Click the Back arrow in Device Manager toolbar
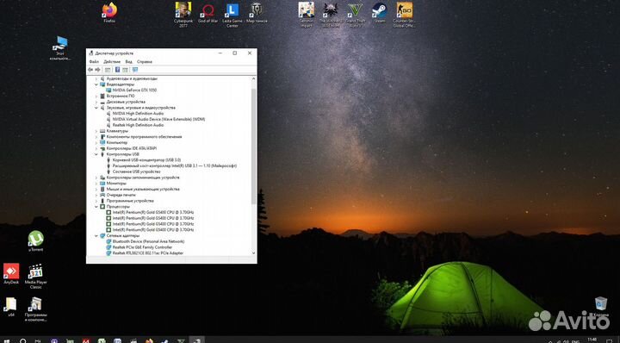Screen dimensions: 620x343 point(90,70)
